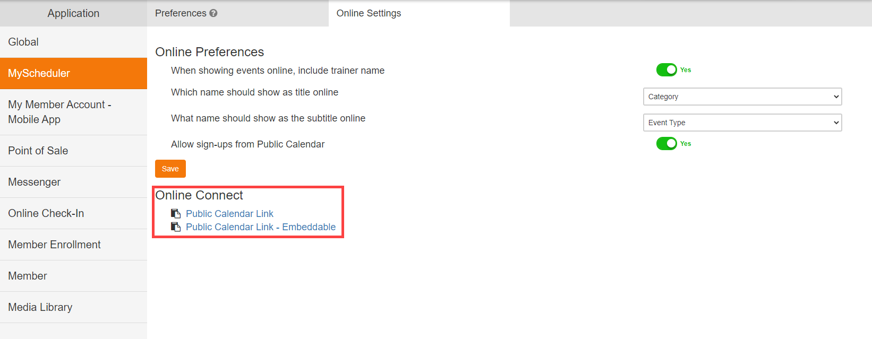Open My Member Account - Mobile App
Screen dimensions: 872x339
(x=73, y=112)
